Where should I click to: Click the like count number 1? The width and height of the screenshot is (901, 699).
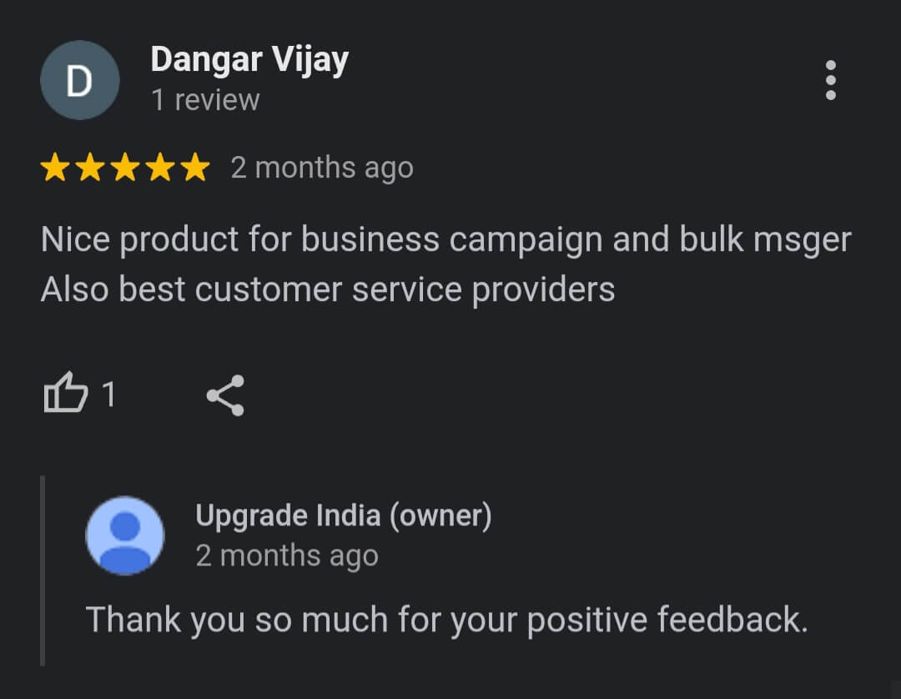click(108, 395)
